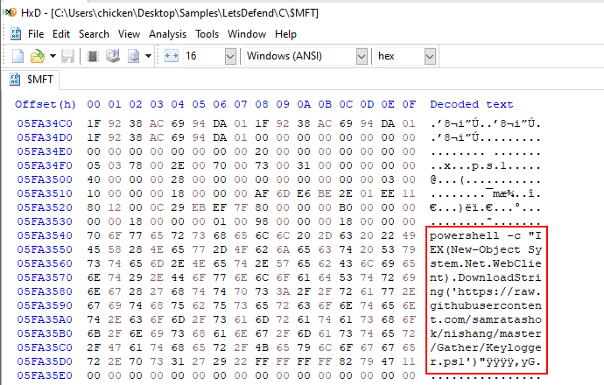Click offset row 05FA34F0
604x385 pixels.
click(x=45, y=165)
